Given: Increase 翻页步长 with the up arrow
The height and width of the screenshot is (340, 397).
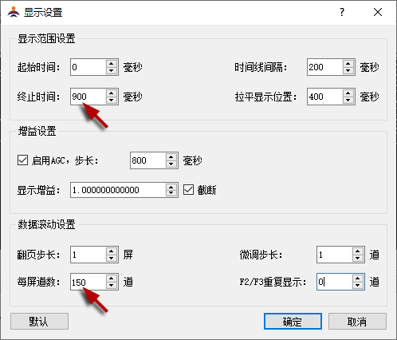Looking at the screenshot, I should [x=112, y=251].
